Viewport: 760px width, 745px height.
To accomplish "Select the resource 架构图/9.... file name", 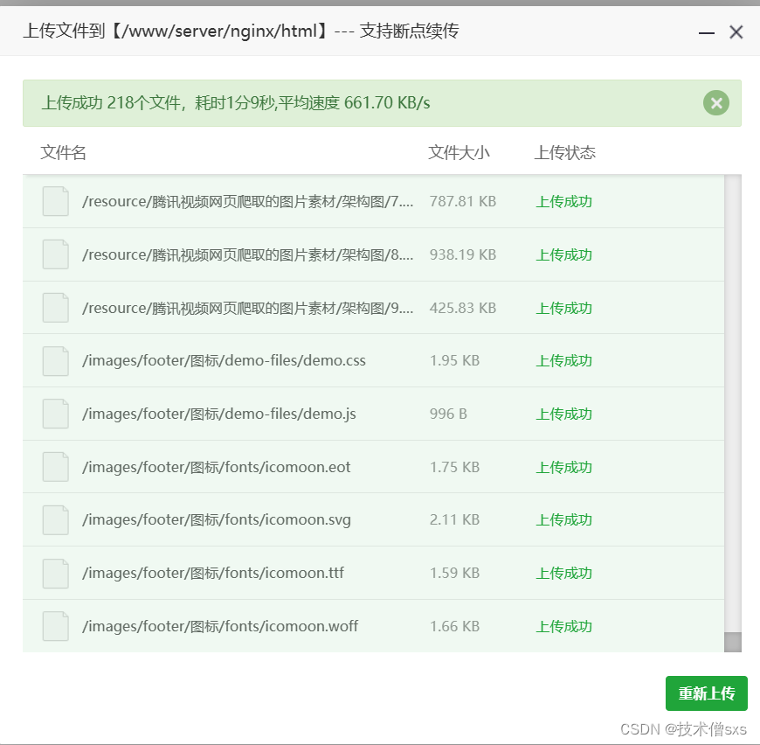I will coord(248,308).
